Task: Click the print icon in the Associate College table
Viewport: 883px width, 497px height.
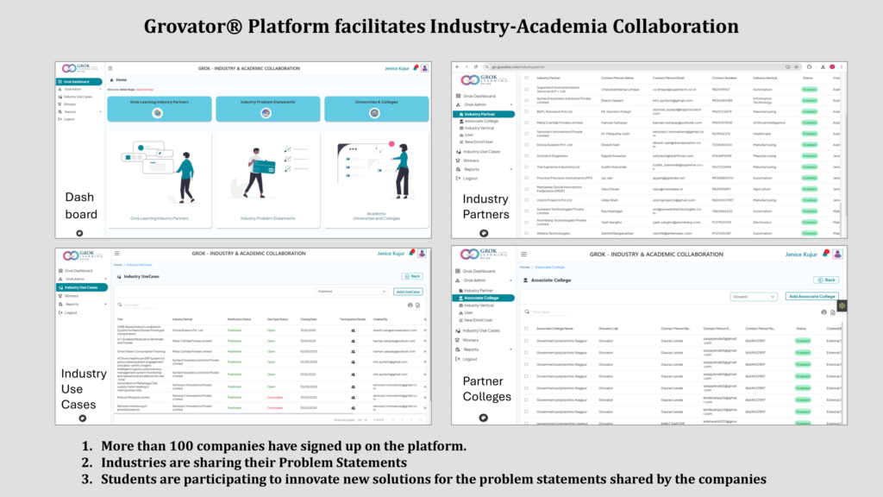Action: tap(824, 311)
